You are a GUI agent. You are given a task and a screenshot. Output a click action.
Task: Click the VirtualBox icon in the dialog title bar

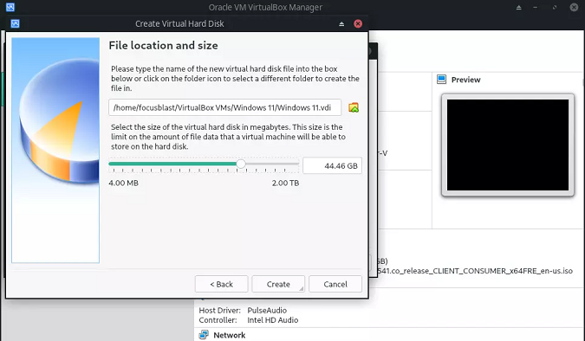point(15,24)
